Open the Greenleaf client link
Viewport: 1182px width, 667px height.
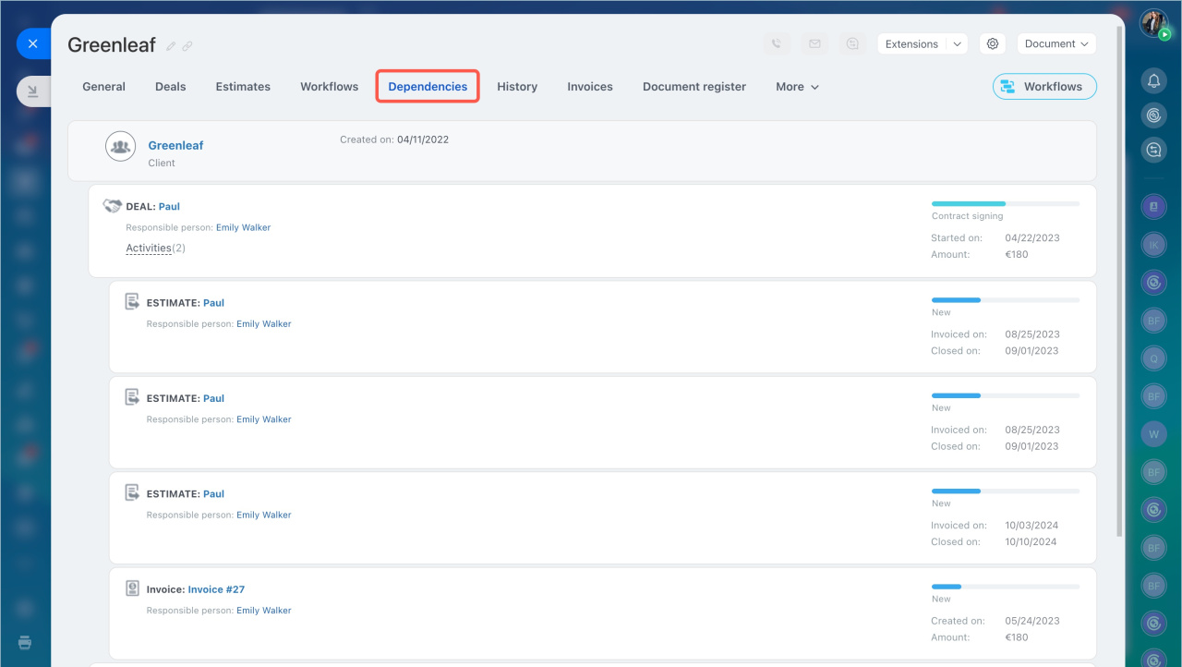175,145
